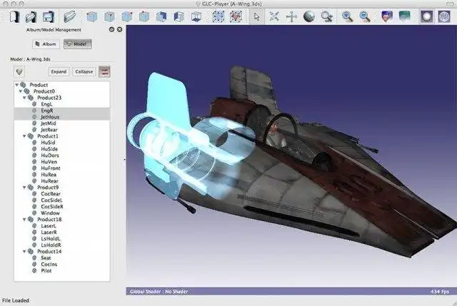This screenshot has height=306, width=457.
Task: Float the Album/Model Management panel
Action: [112, 30]
